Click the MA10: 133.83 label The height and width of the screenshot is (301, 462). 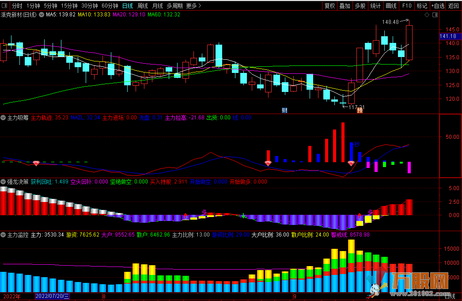(x=94, y=15)
